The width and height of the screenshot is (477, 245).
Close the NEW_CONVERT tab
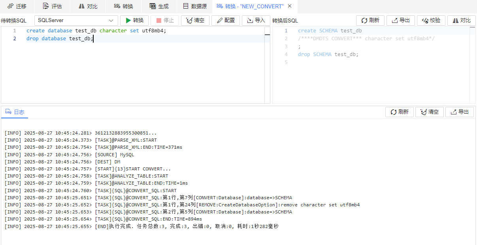click(290, 6)
